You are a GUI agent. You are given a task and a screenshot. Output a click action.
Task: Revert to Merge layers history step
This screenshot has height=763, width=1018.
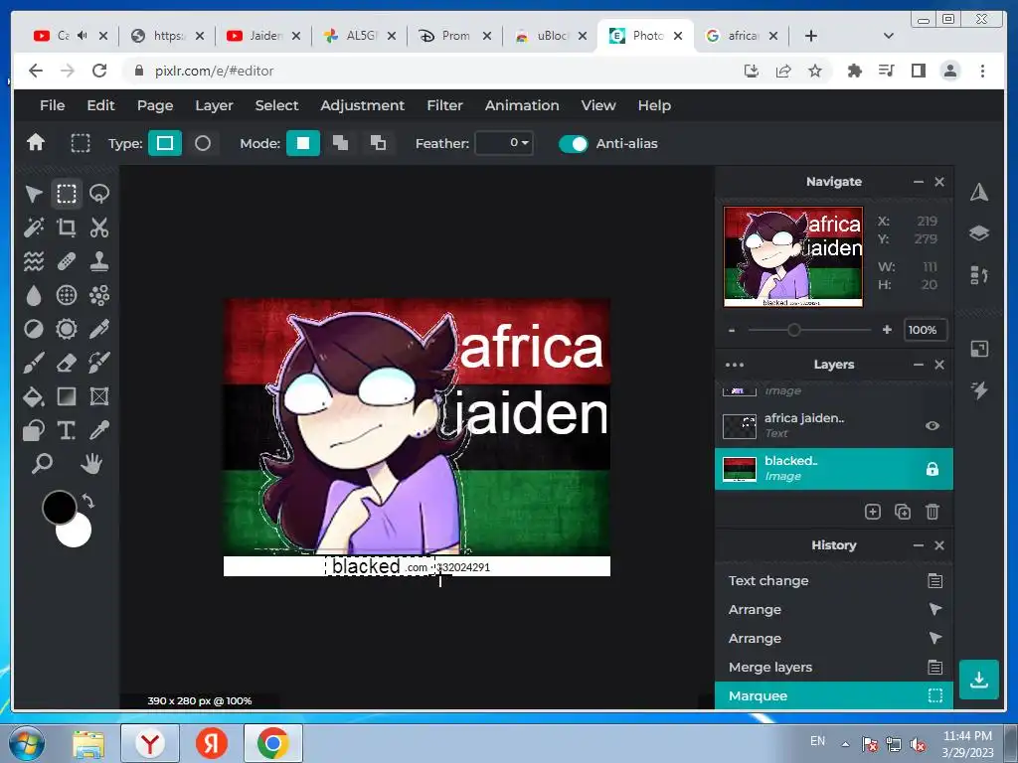point(834,667)
